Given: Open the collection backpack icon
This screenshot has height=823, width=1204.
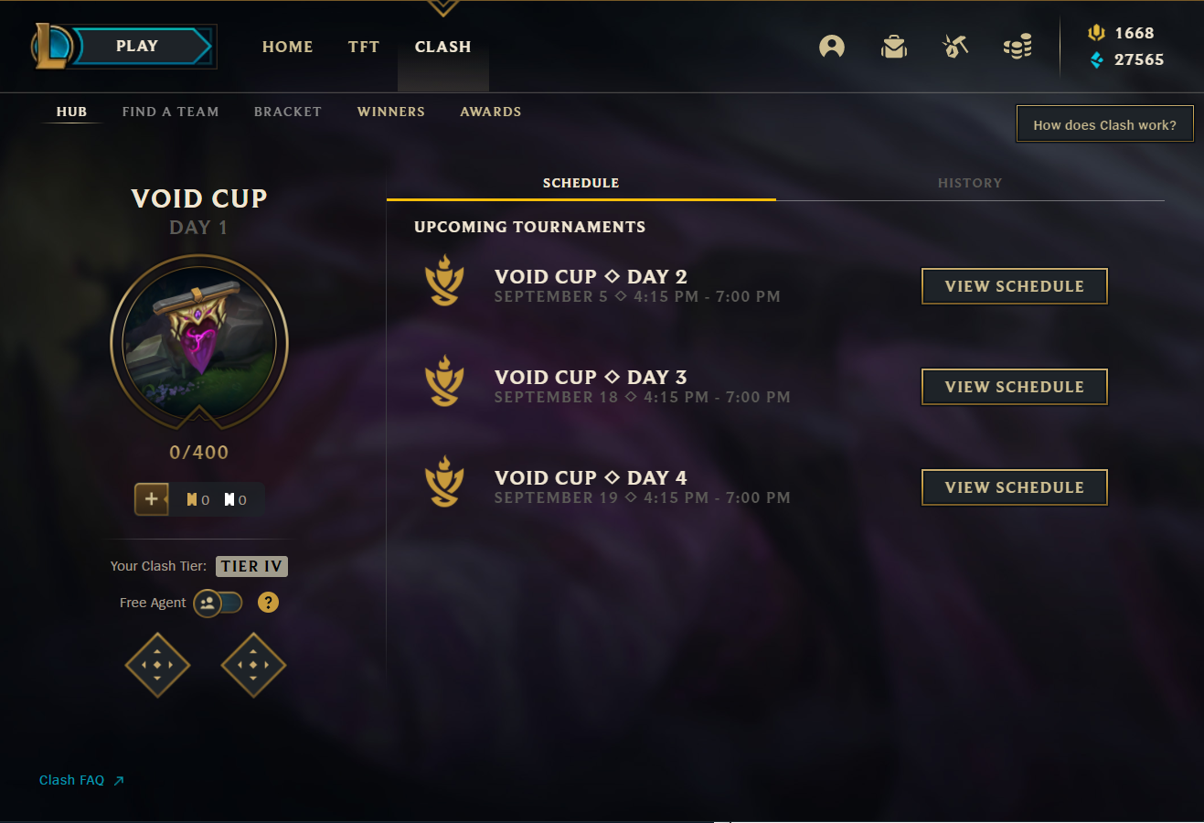Looking at the screenshot, I should tap(894, 47).
